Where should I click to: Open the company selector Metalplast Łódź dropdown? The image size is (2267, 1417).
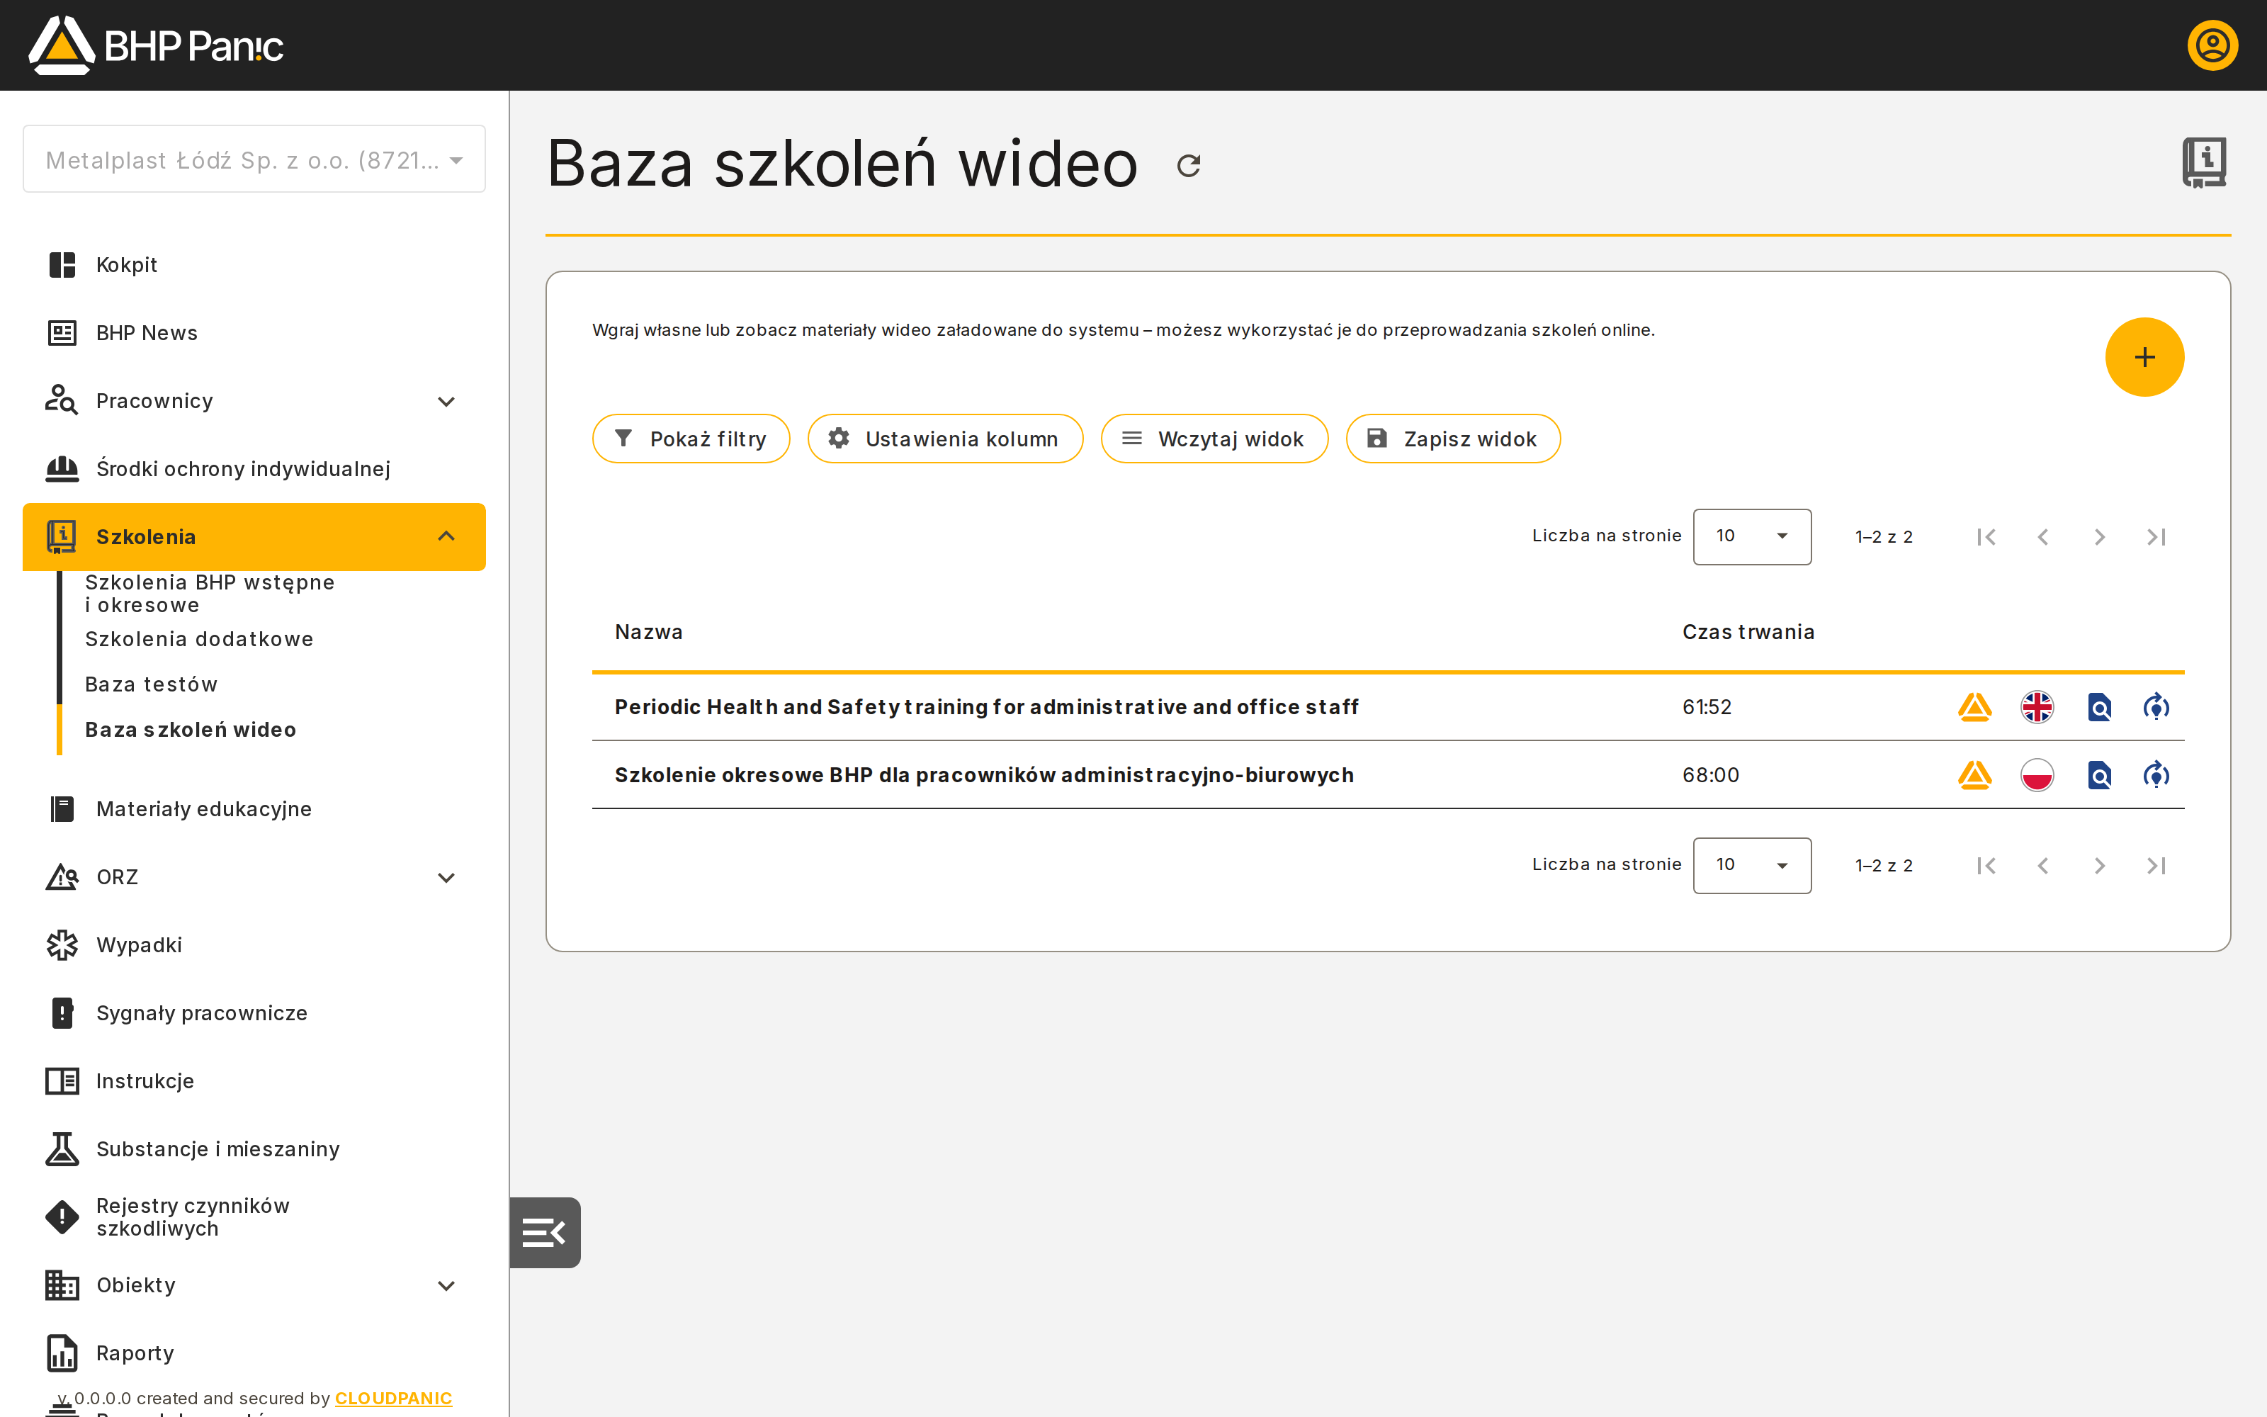pyautogui.click(x=254, y=159)
